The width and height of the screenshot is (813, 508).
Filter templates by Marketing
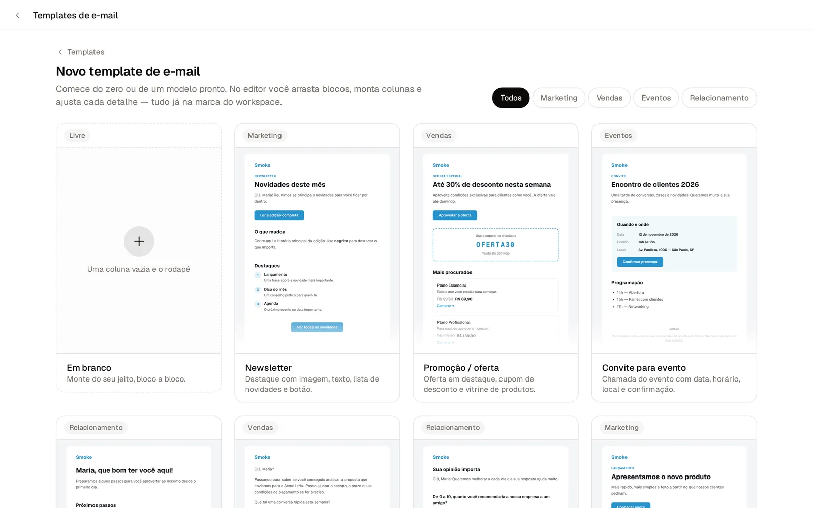click(x=559, y=98)
